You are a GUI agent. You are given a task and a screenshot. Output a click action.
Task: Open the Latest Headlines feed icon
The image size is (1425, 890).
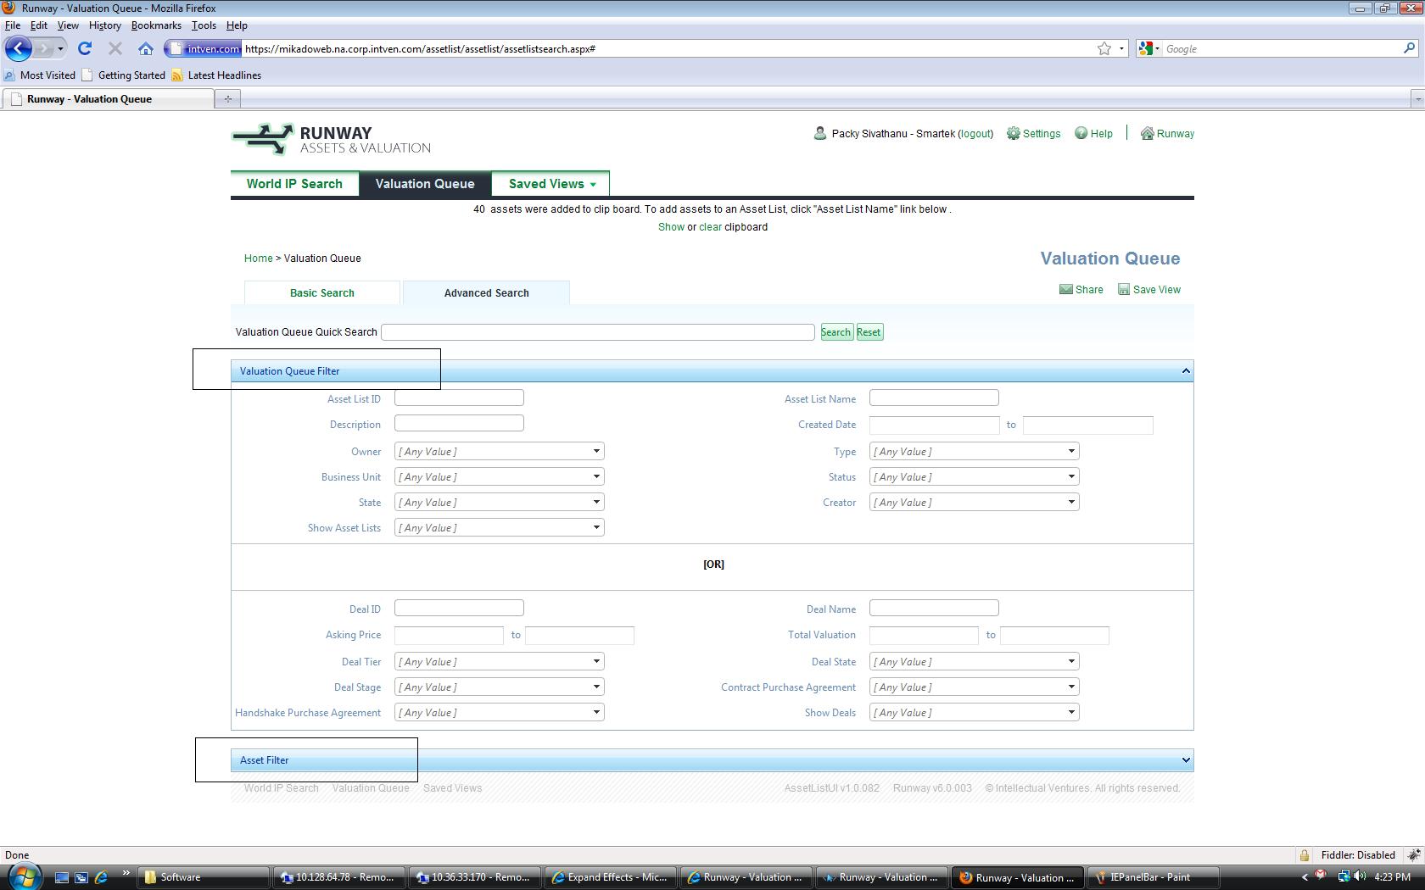coord(177,75)
